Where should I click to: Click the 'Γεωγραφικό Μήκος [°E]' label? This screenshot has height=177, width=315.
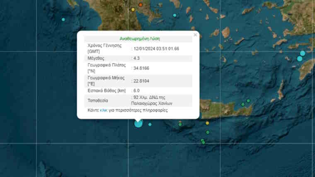106,81
